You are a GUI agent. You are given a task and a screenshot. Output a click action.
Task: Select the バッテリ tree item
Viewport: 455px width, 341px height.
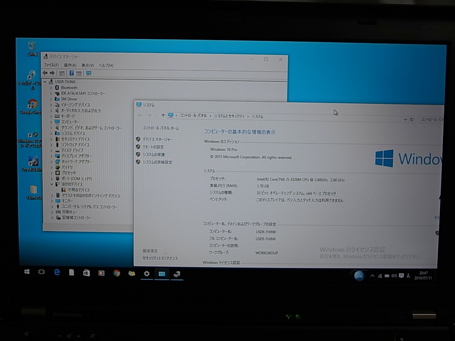coord(67,167)
